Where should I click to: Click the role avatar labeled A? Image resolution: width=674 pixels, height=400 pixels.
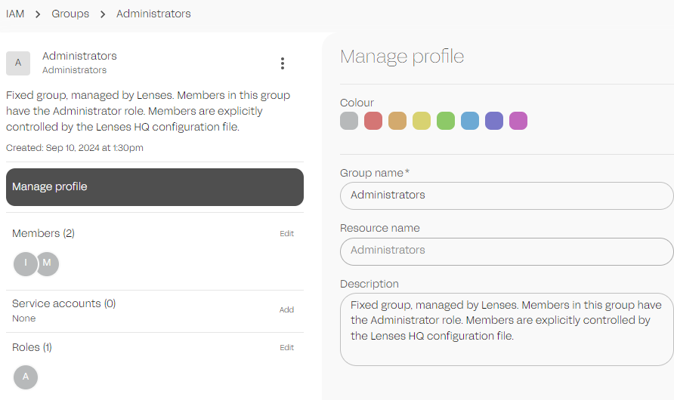(x=26, y=377)
